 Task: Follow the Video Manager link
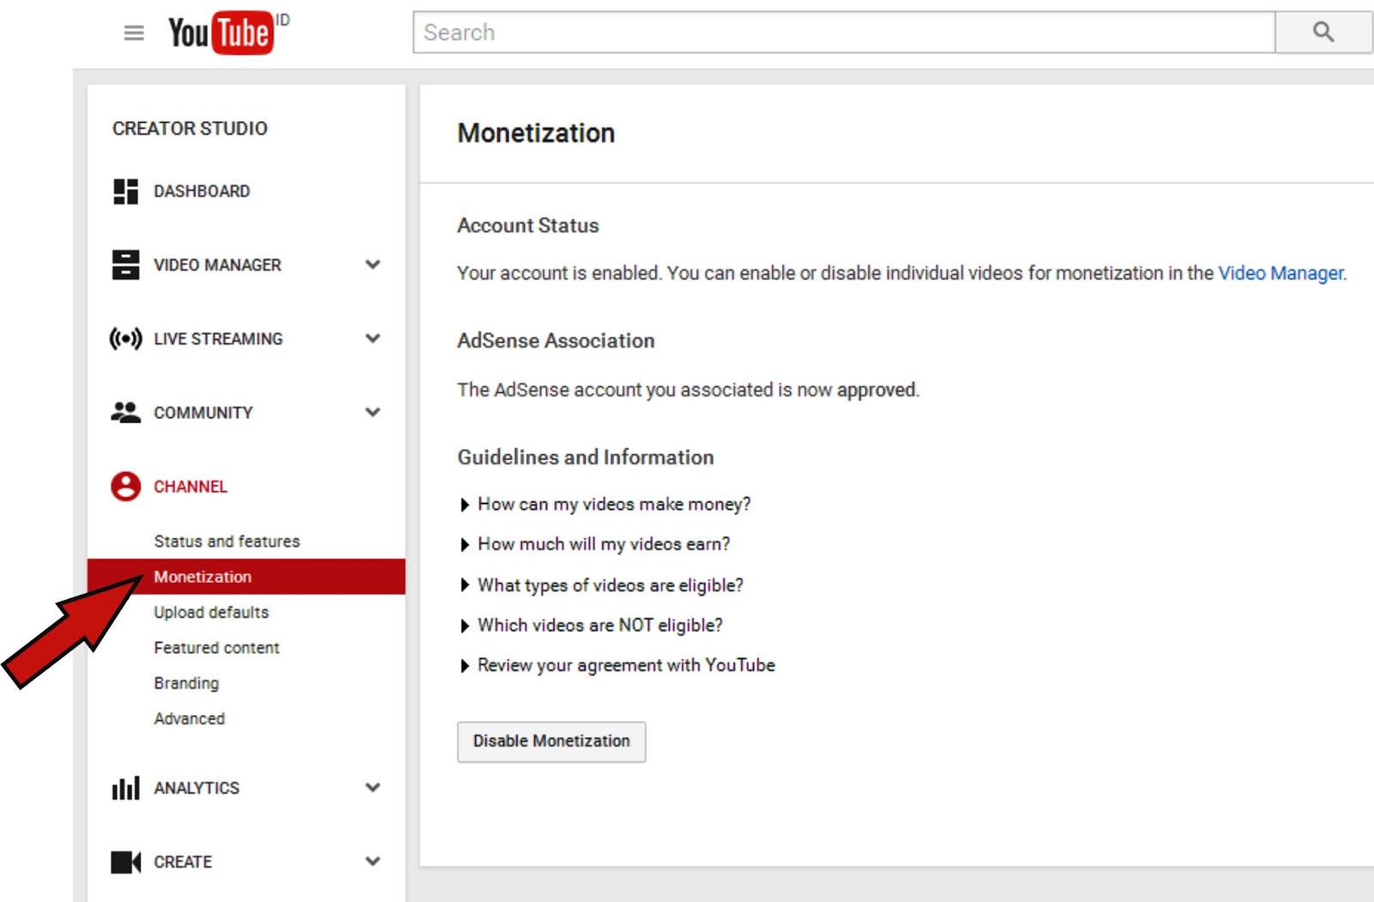[x=1280, y=273]
